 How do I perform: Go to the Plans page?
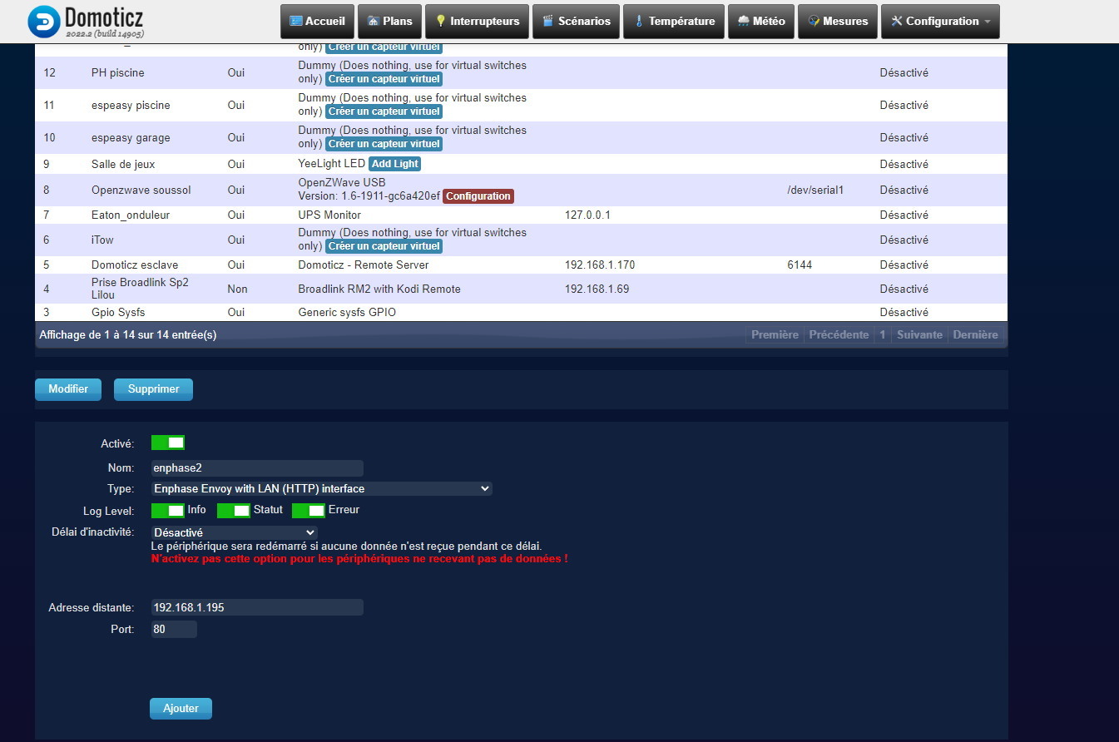389,22
